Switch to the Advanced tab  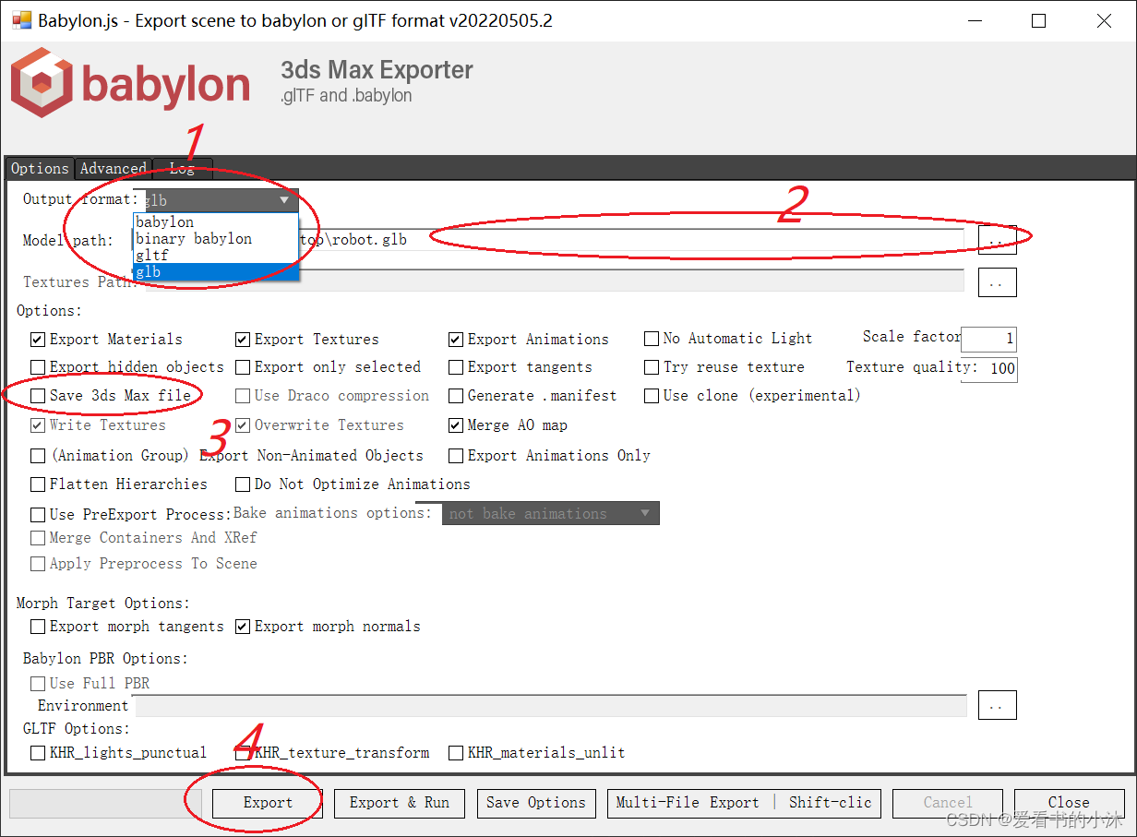coord(113,168)
